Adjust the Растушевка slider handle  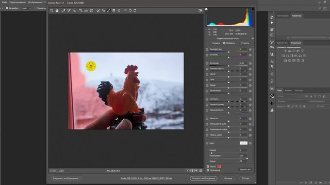247,159
